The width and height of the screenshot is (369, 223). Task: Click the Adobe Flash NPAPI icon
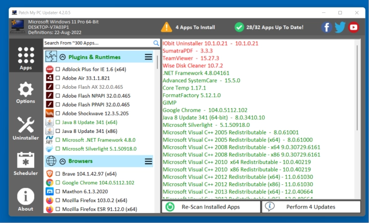tap(50, 96)
